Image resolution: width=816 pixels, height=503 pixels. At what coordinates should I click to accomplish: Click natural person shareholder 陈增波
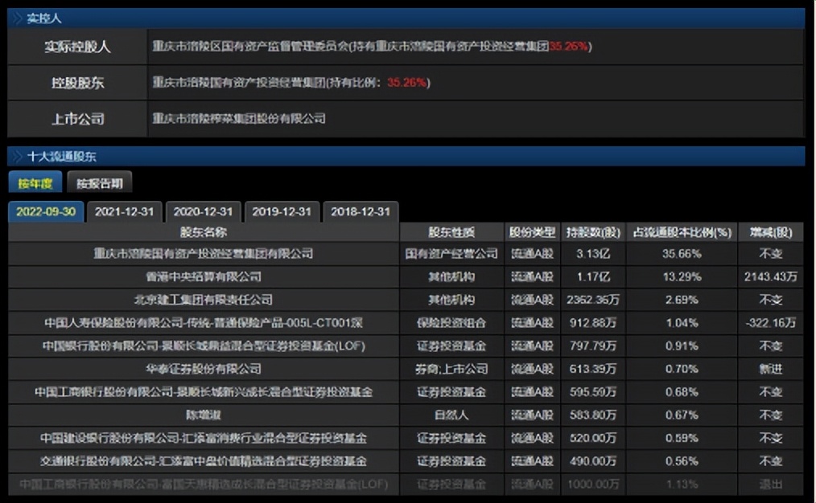pos(202,415)
